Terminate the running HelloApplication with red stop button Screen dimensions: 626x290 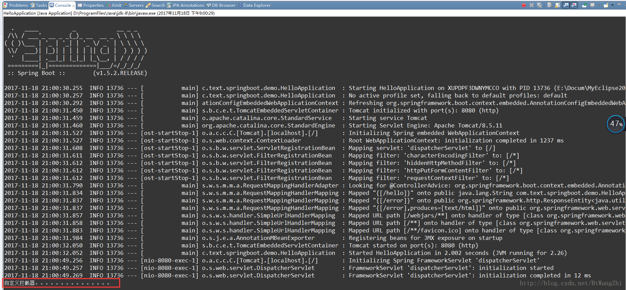pos(524,5)
